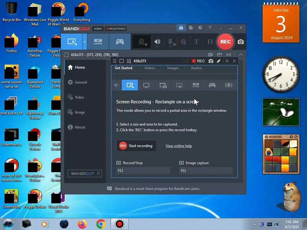Toggle webcam overlay icon in top toolbar
Viewport: 307px width, 230px height.
click(142, 42)
